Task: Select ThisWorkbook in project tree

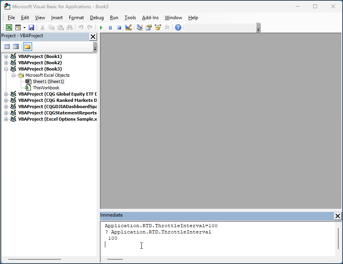Action: click(46, 88)
